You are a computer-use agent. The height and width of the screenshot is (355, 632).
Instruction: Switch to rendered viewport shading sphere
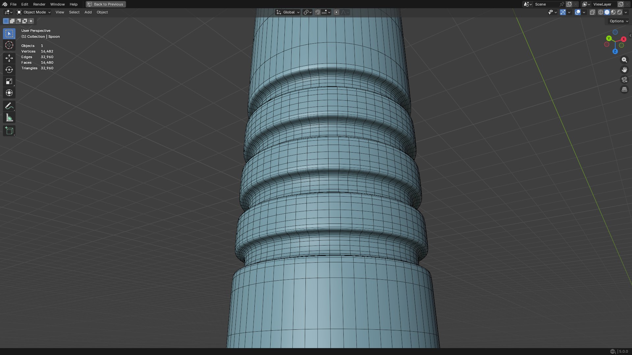pos(619,12)
